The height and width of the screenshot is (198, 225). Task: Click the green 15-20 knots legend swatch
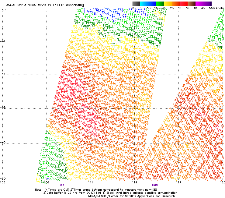click(160, 4)
